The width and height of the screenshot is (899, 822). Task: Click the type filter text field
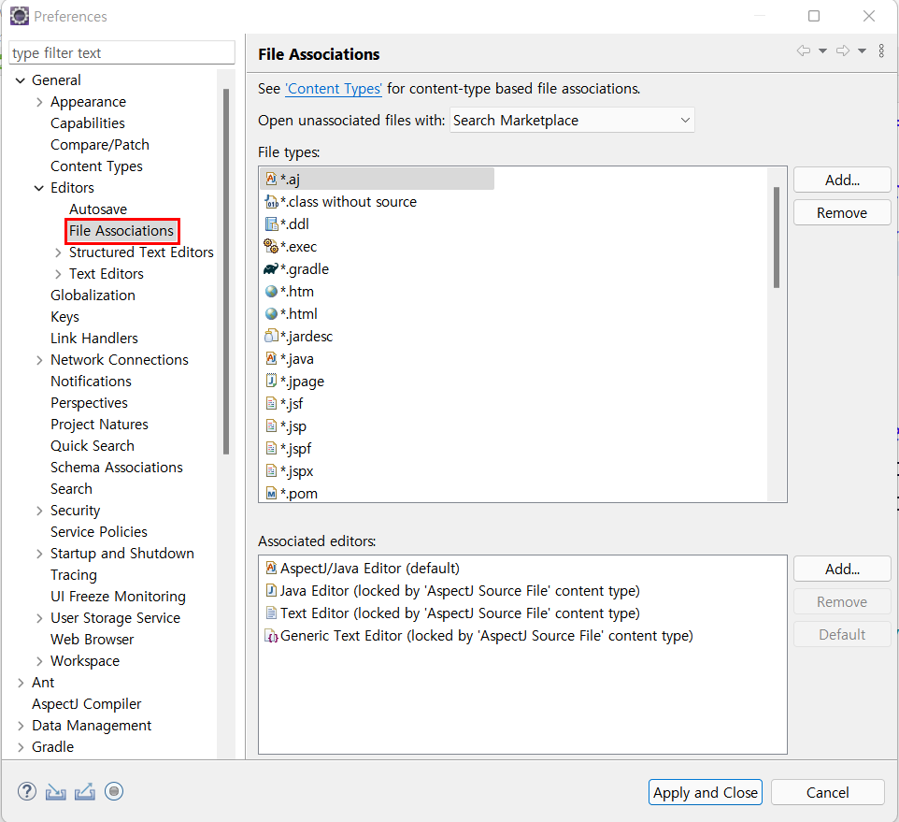point(122,52)
